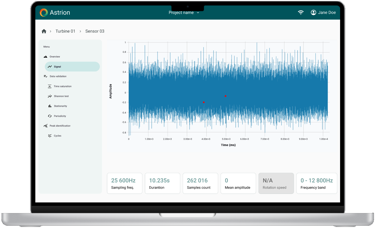The height and width of the screenshot is (228, 376).
Task: Click the red marker near 5.00e+3
Action: pyautogui.click(x=226, y=96)
